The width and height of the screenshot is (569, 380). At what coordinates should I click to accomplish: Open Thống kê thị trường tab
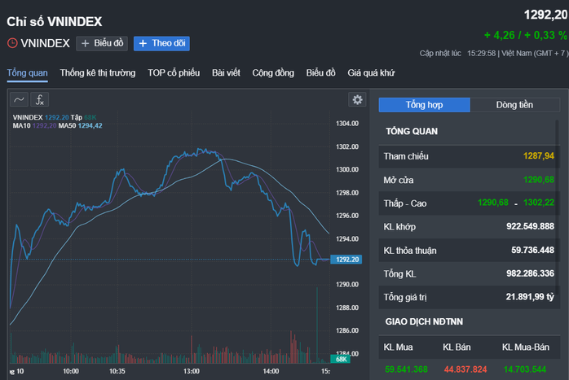[98, 72]
